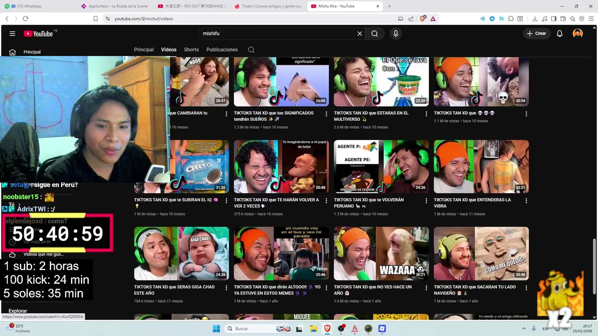Open the site information icon in address bar
The height and width of the screenshot is (336, 598).
coord(107,19)
